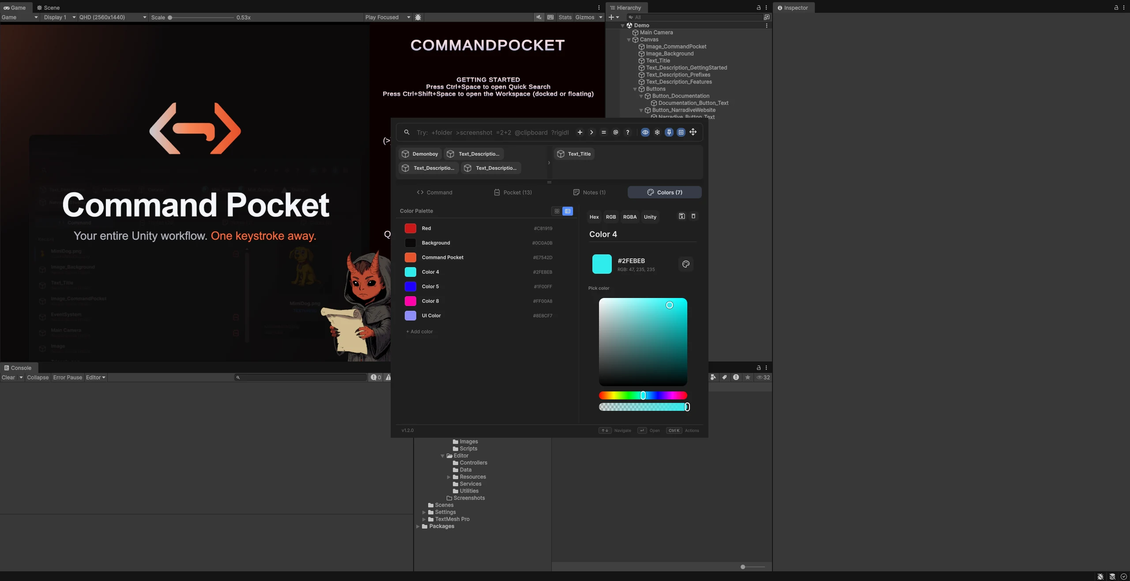Expand the Packages folder

tap(418, 526)
